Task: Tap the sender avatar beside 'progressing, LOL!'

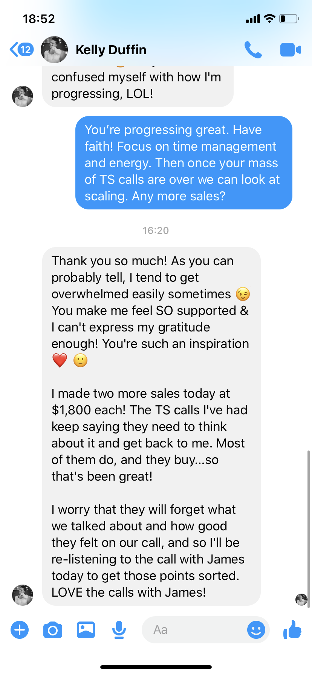Action: [23, 96]
